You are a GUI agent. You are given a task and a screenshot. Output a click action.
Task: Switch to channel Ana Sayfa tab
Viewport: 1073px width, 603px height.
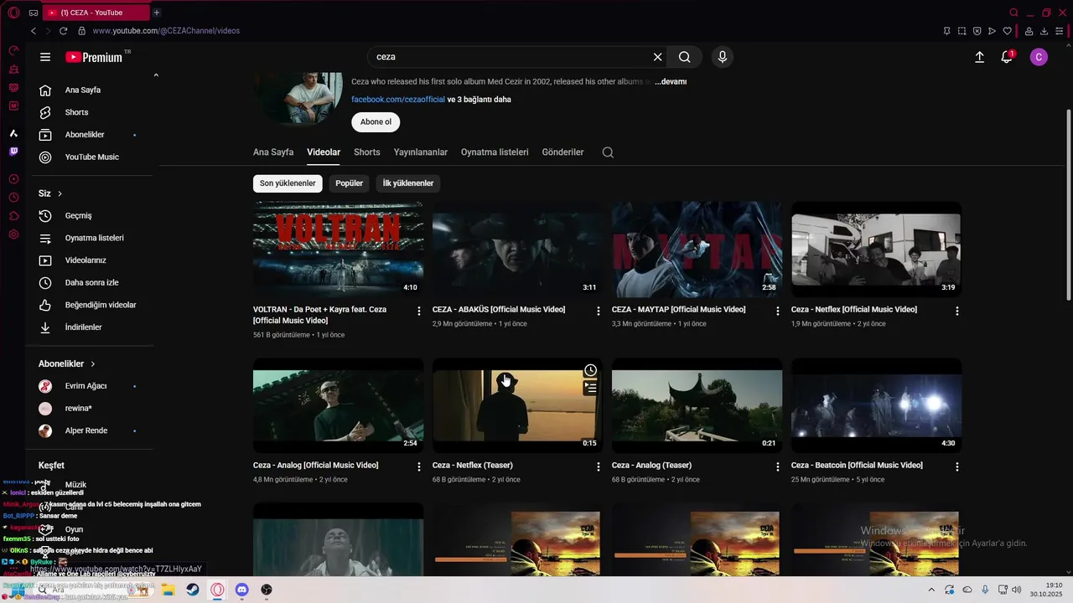pos(273,152)
